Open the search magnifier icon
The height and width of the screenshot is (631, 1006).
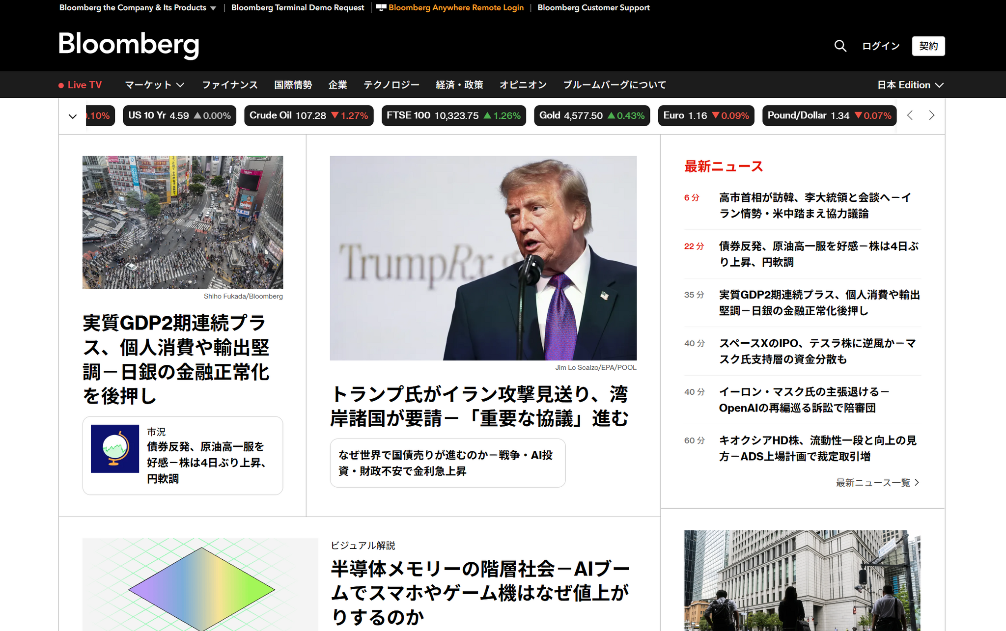pyautogui.click(x=840, y=46)
